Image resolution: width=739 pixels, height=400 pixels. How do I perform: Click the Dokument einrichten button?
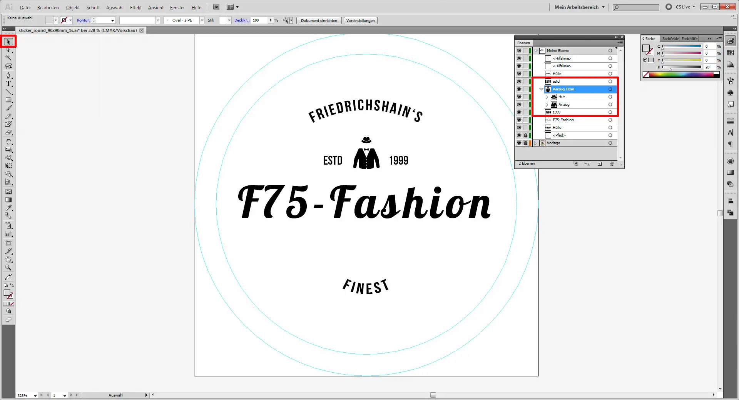[319, 21]
